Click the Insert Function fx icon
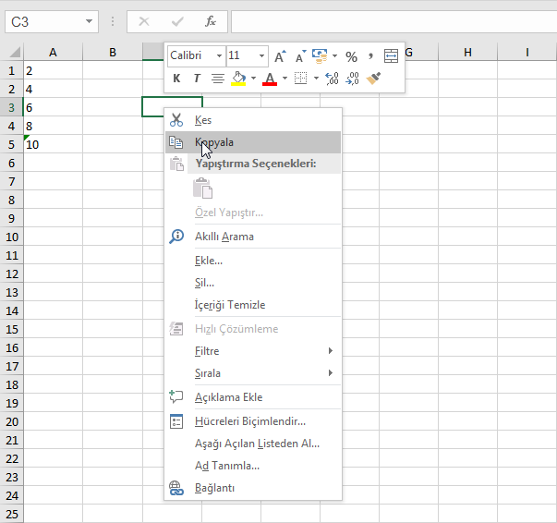The image size is (557, 523). (x=211, y=21)
